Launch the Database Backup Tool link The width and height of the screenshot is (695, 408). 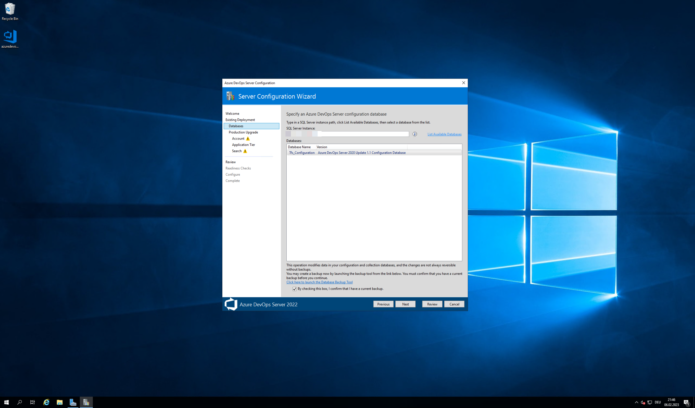[x=319, y=282]
